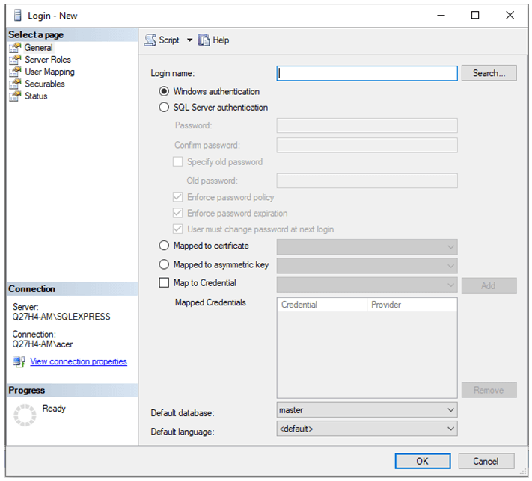The image size is (532, 481).
Task: Click the General page icon
Action: (15, 48)
